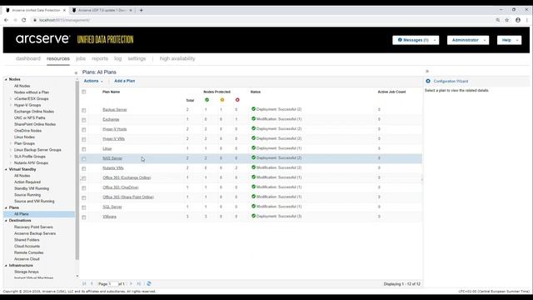Open the Help dropdown

(509, 40)
